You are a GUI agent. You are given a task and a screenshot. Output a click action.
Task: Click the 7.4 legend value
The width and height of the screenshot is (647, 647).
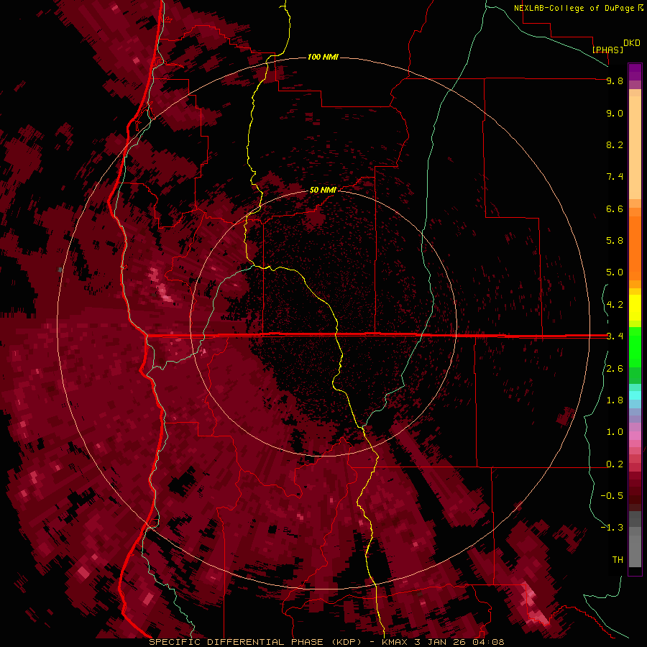(x=615, y=177)
